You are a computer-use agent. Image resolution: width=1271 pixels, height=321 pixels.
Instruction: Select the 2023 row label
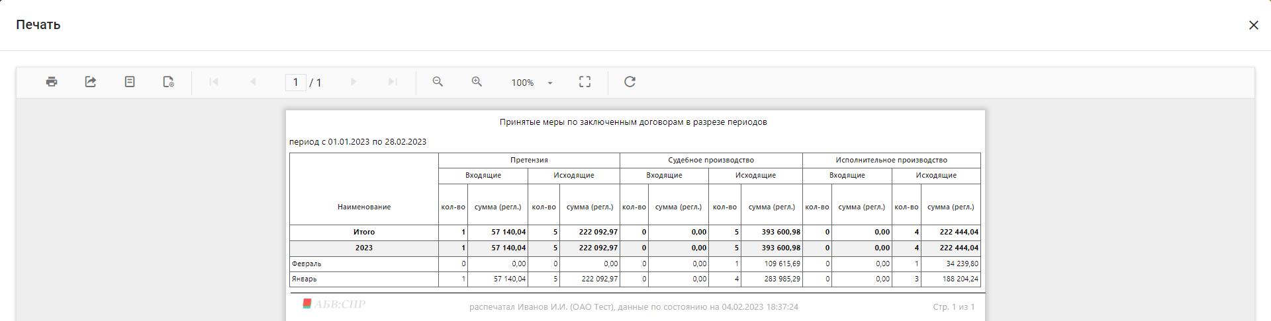tap(364, 248)
